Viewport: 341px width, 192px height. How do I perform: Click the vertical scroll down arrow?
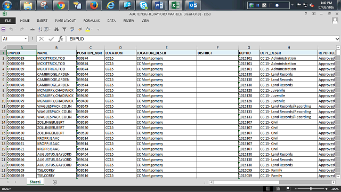[338, 177]
